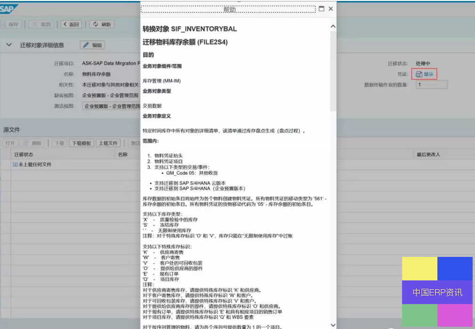475x329 pixels.
Task: Click the help dialog scroll up arrow
Action: [x=333, y=26]
